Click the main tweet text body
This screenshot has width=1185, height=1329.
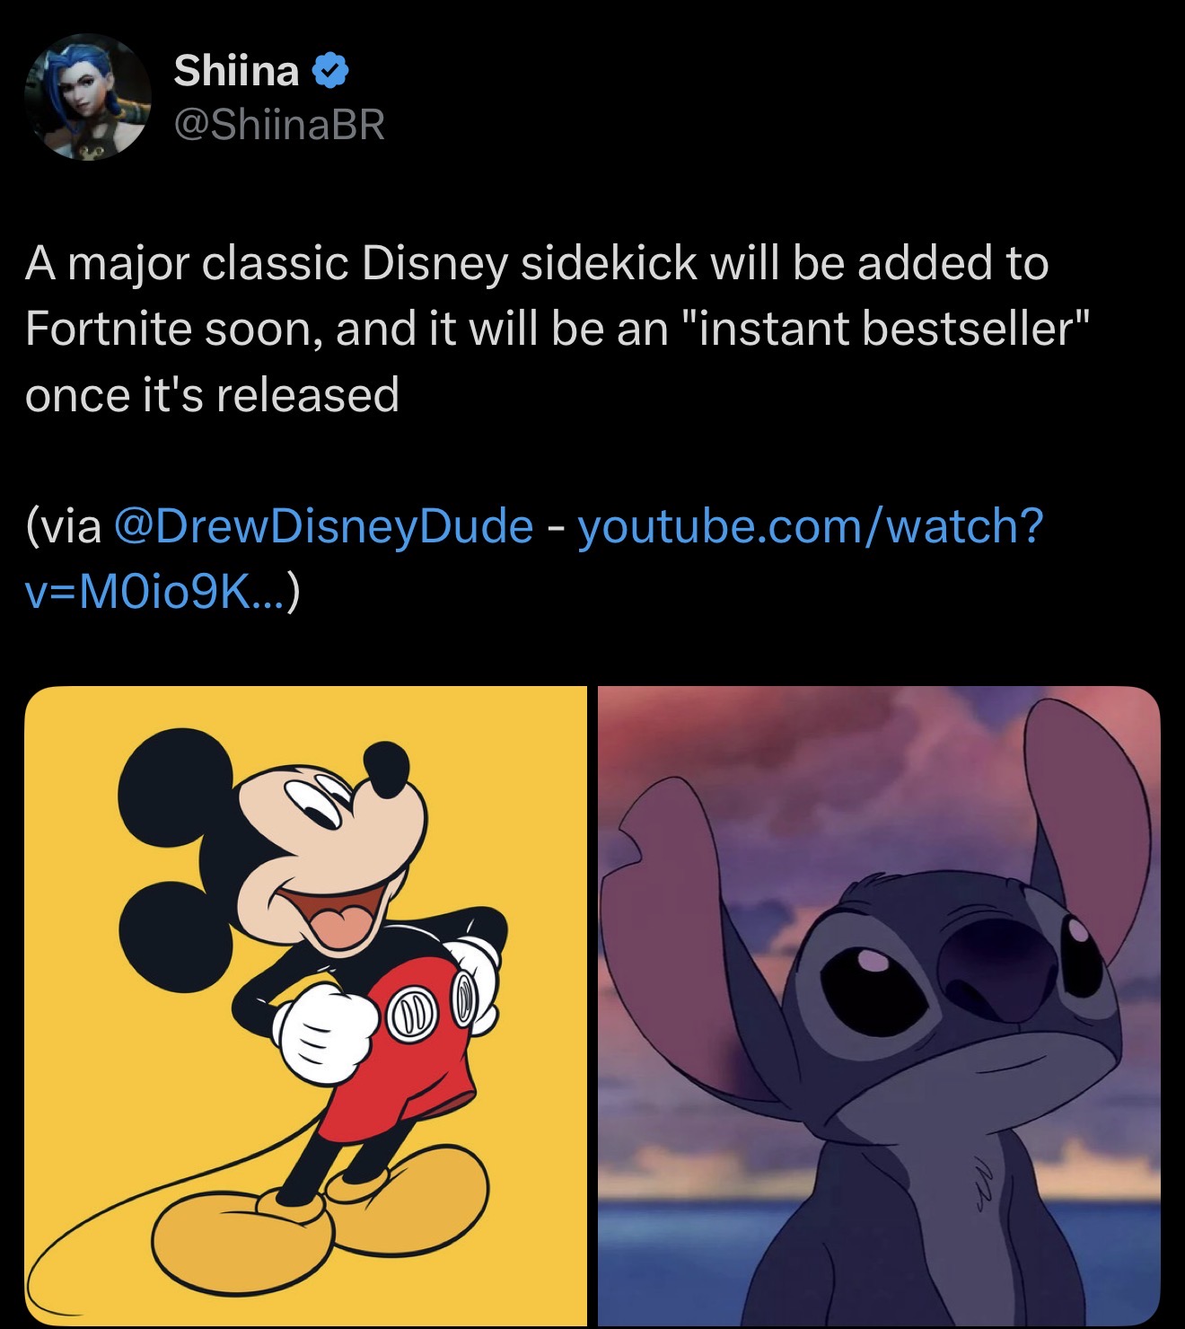[x=557, y=329]
